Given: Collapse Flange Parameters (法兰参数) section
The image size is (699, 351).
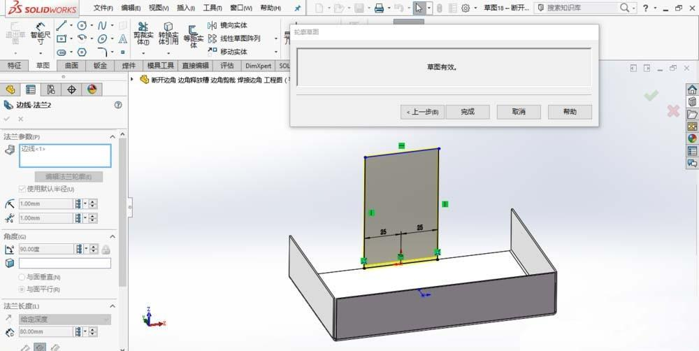Looking at the screenshot, I should click(x=113, y=137).
